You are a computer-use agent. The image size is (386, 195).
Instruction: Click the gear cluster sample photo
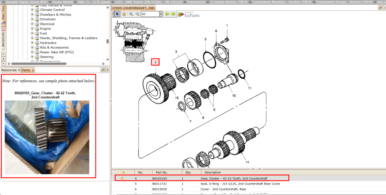coord(47,137)
